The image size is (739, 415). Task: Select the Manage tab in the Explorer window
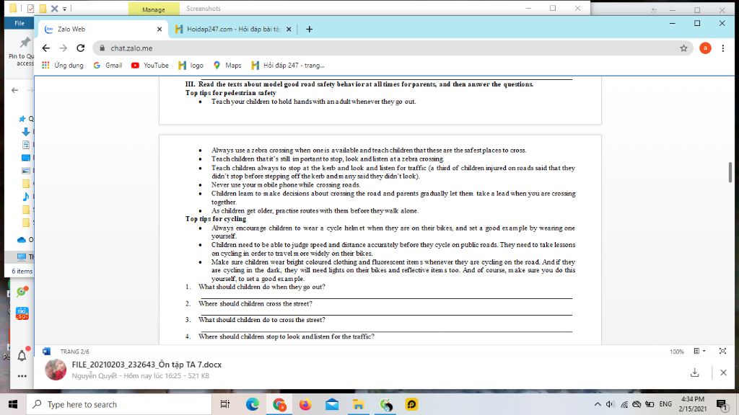[154, 9]
